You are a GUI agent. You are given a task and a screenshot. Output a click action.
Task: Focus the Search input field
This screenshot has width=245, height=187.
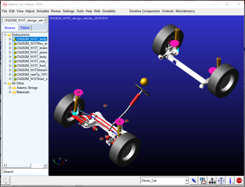pos(25,172)
